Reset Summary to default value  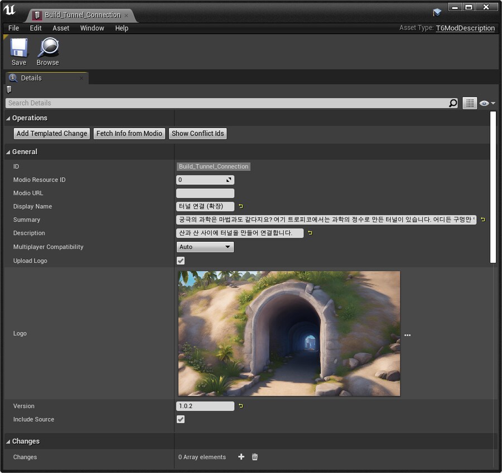coord(483,219)
